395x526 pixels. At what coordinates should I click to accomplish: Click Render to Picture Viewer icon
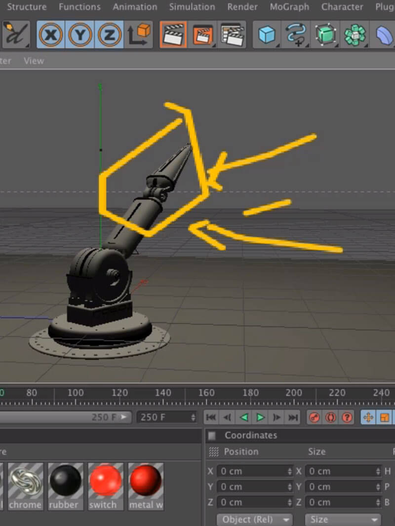[202, 34]
